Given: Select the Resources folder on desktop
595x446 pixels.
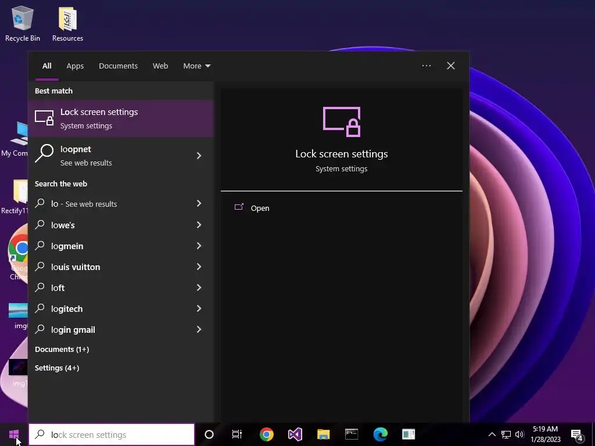Looking at the screenshot, I should point(67,23).
